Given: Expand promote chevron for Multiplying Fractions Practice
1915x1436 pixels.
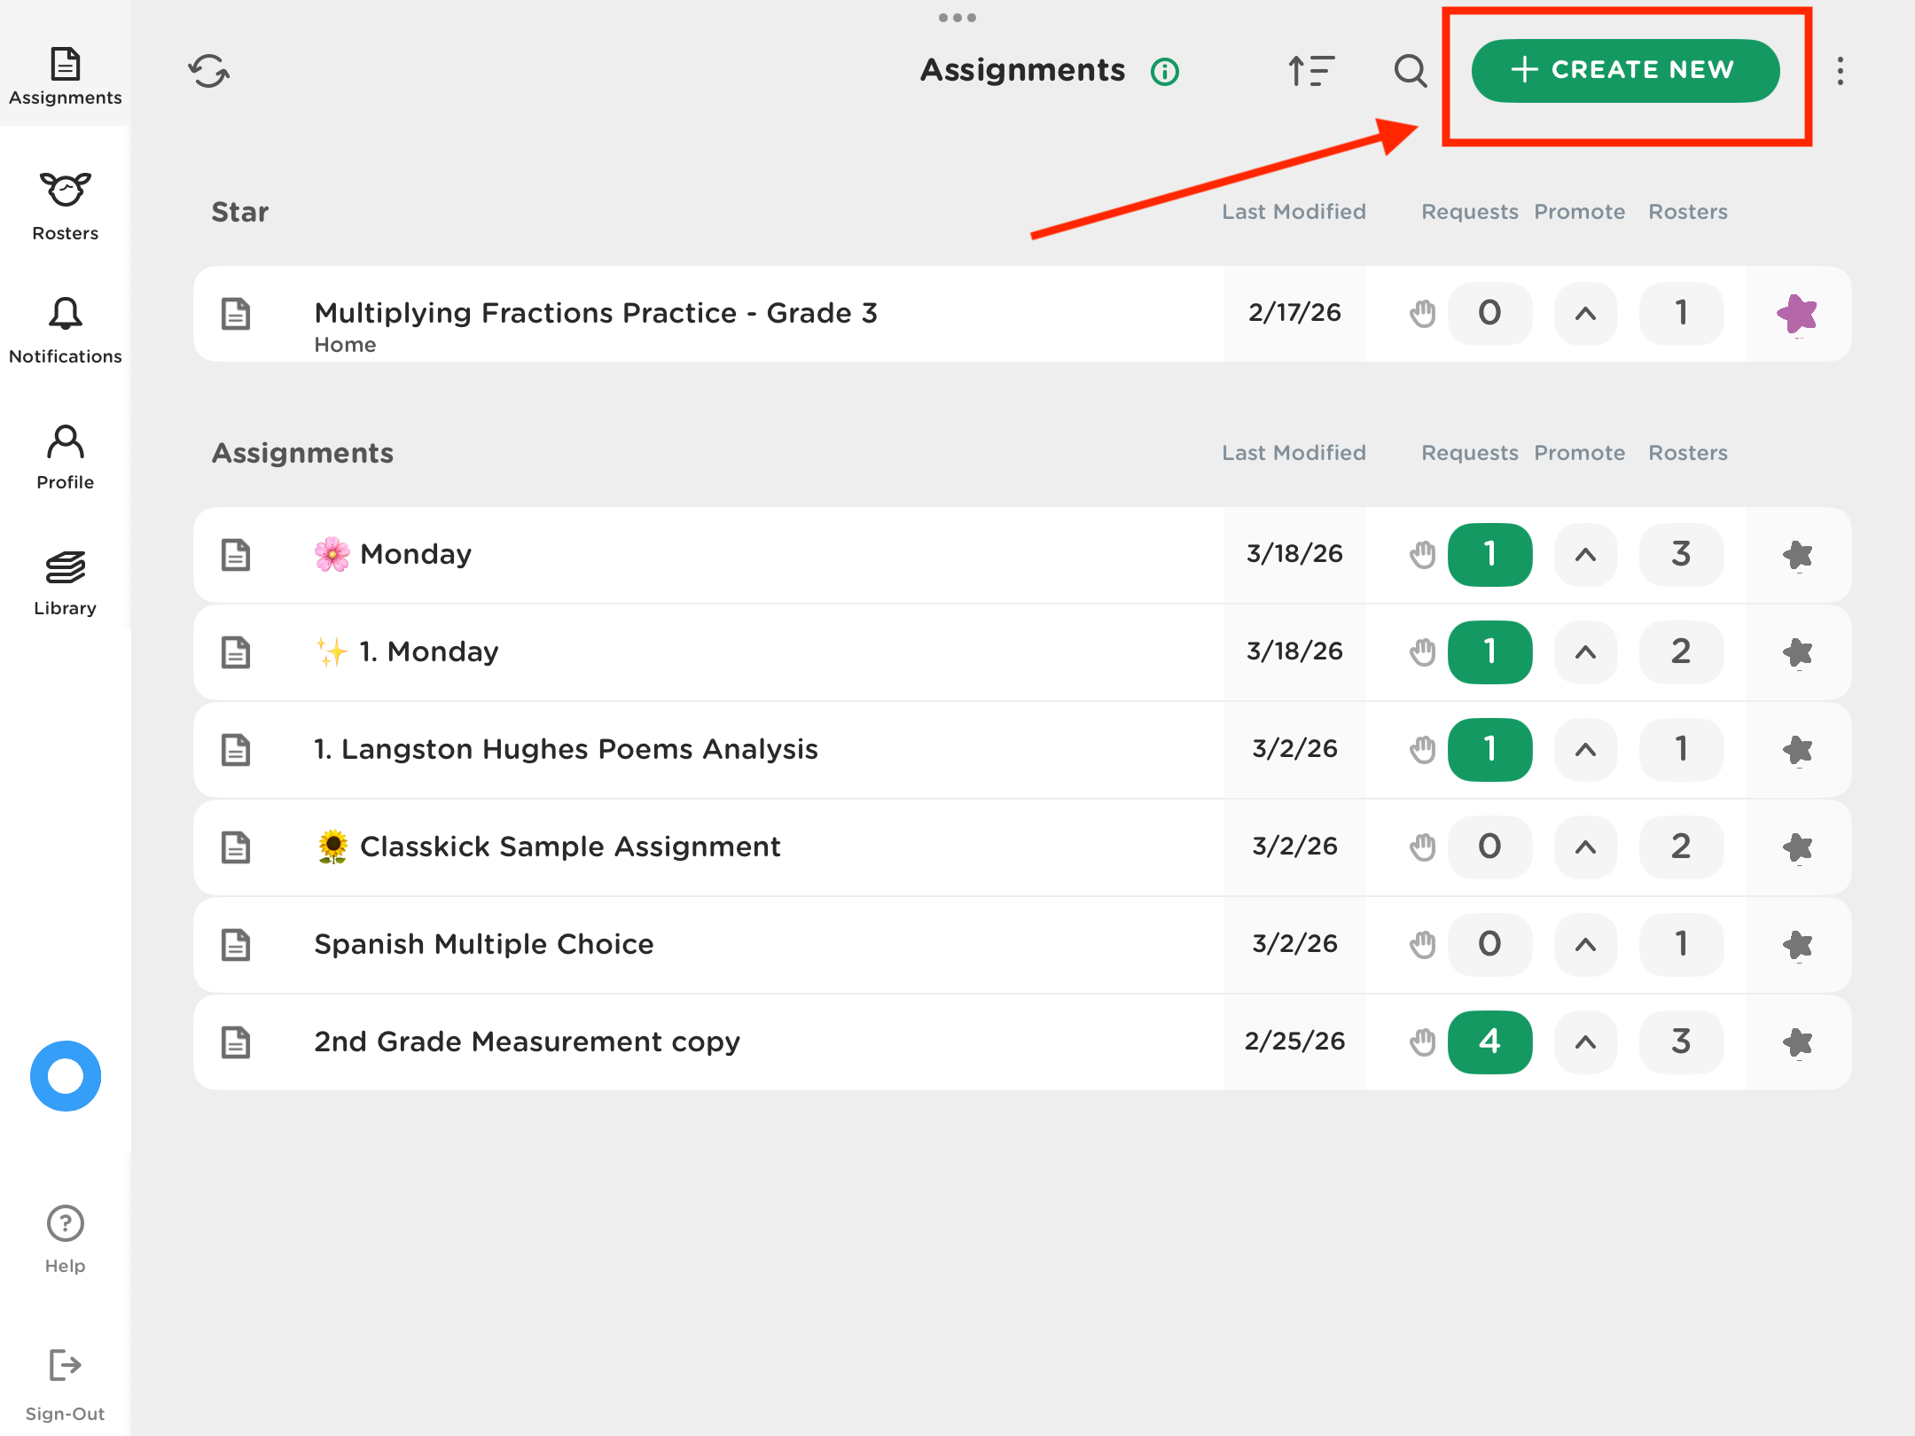Looking at the screenshot, I should [1586, 313].
